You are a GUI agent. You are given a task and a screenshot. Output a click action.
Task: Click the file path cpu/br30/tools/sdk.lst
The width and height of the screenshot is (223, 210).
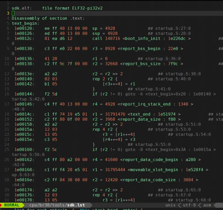tap(57, 205)
